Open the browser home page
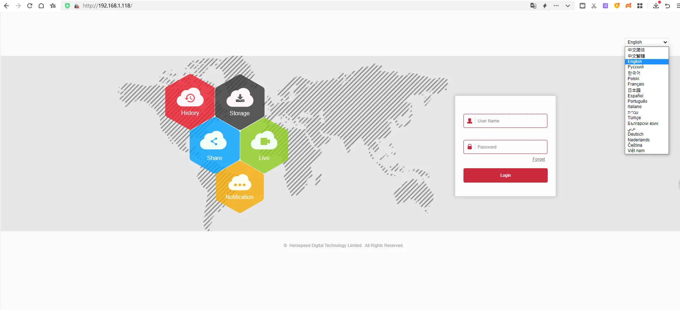Image resolution: width=680 pixels, height=310 pixels. [x=41, y=6]
